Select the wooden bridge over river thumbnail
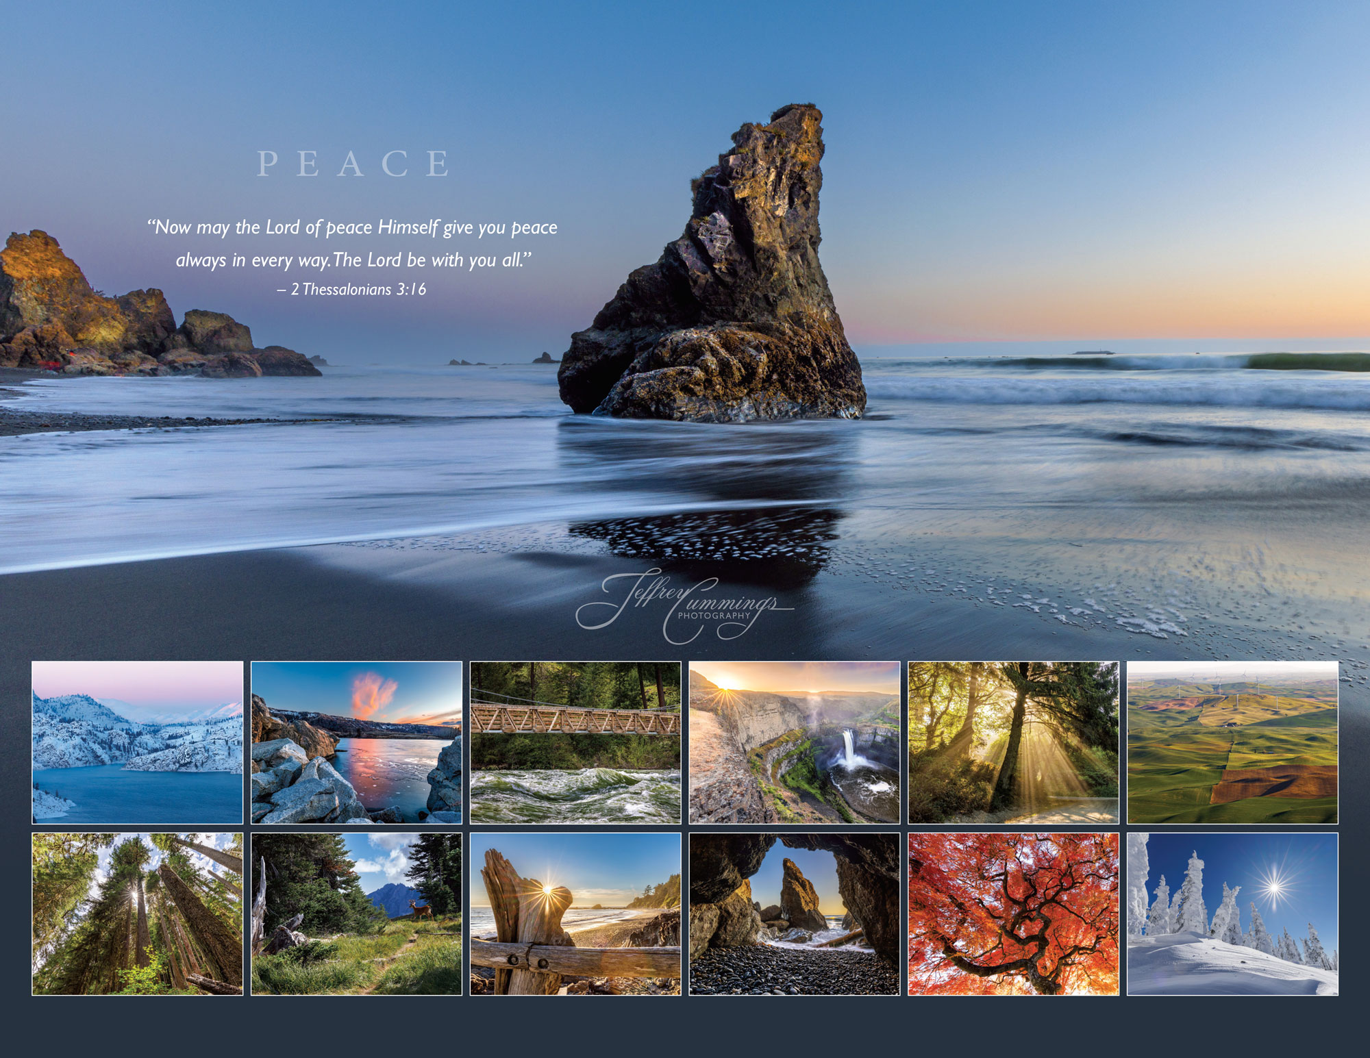This screenshot has height=1058, width=1370. pyautogui.click(x=575, y=742)
